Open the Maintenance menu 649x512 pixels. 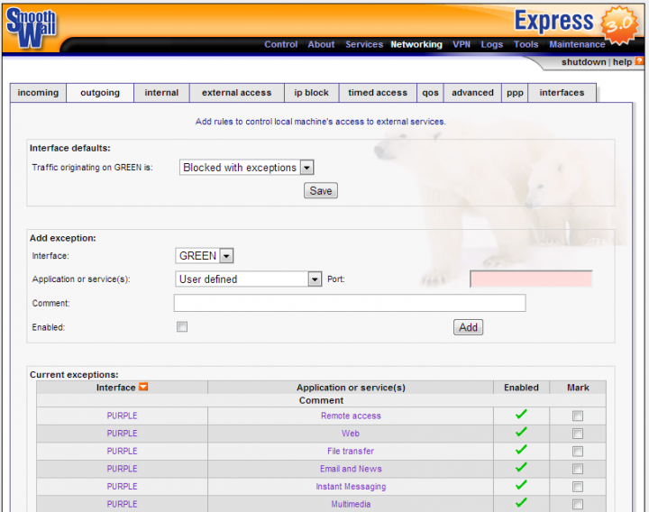coord(577,44)
